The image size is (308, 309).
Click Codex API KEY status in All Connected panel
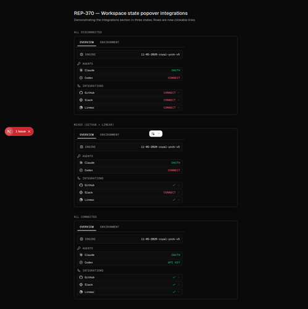click(174, 263)
